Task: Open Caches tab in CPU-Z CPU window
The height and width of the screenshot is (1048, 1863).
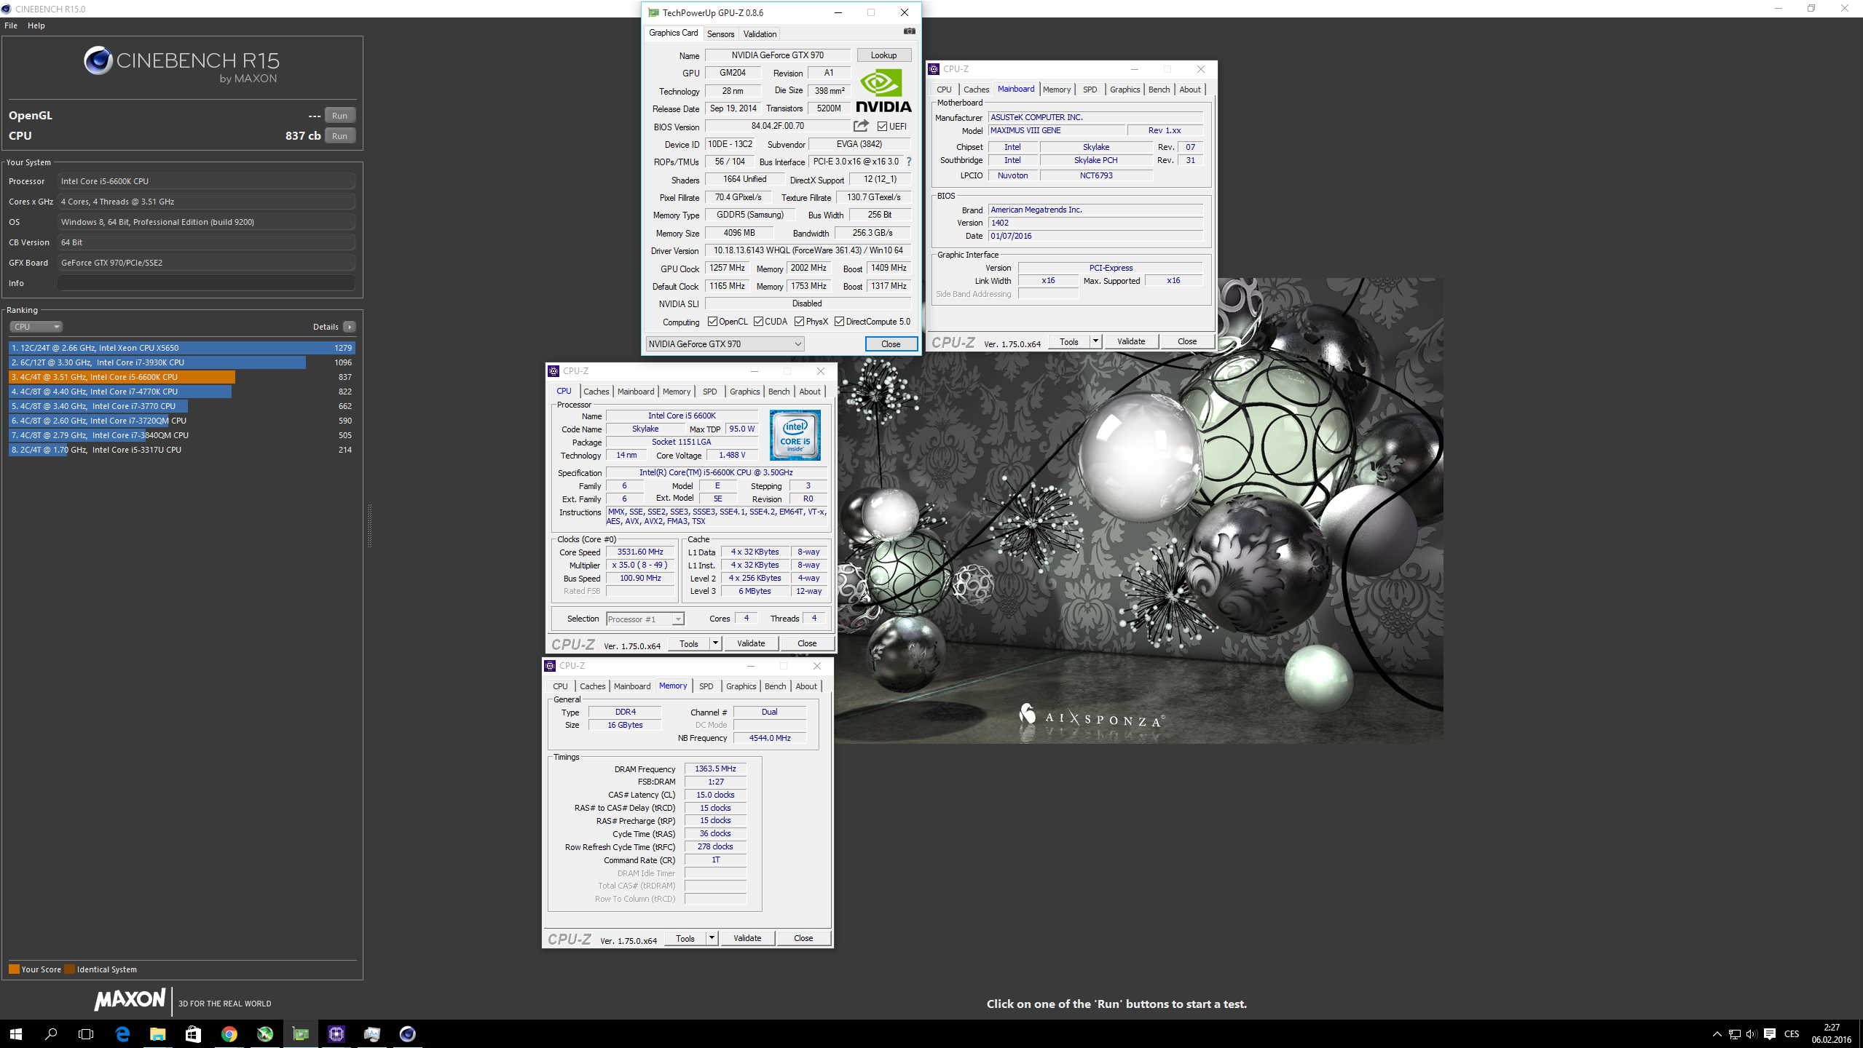Action: [596, 392]
